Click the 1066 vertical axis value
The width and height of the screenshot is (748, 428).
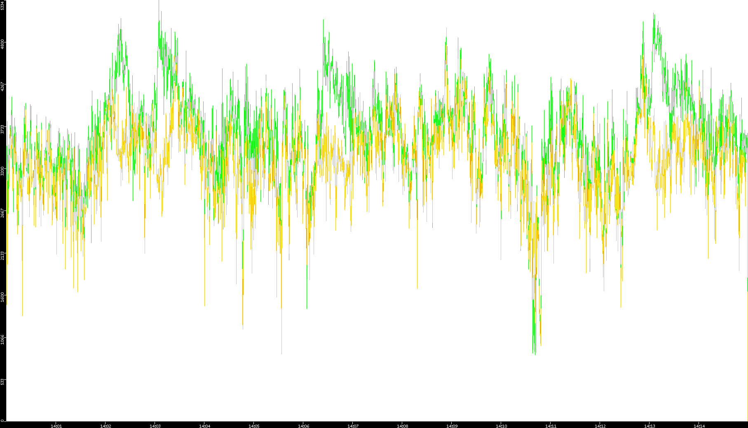coord(3,339)
